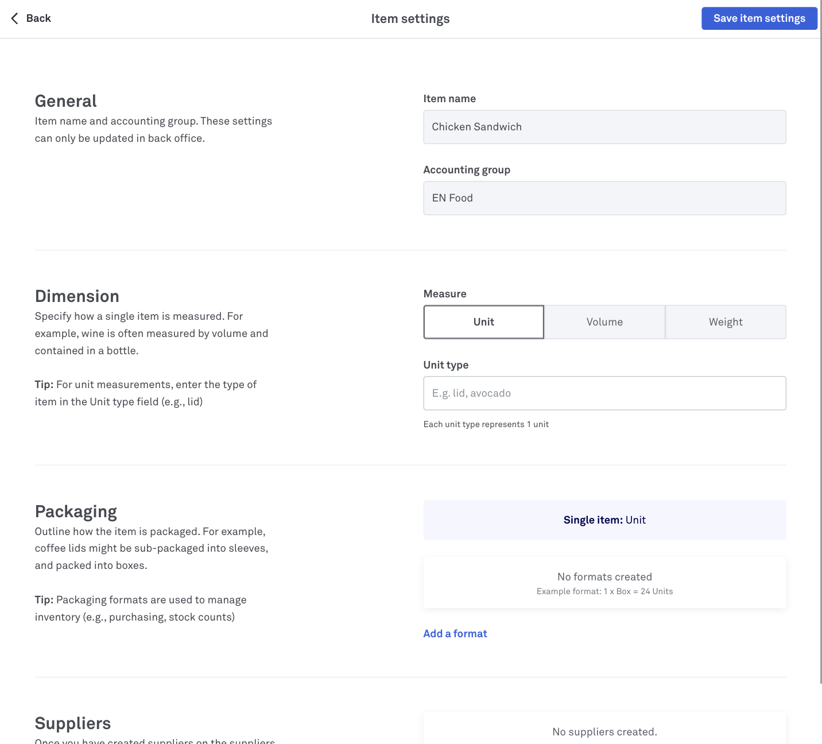Switch the measure to Volume
Viewport: 822px width, 744px height.
pos(604,322)
